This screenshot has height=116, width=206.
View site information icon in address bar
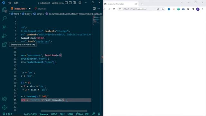coord(120,9)
